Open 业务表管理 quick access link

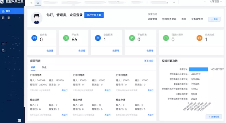pyautogui.click(x=197, y=19)
